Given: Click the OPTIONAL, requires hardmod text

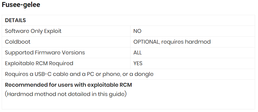Looking at the screenshot, I should tap(172, 42).
